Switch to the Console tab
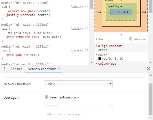Screen dimensions: 153x120 coord(17,69)
